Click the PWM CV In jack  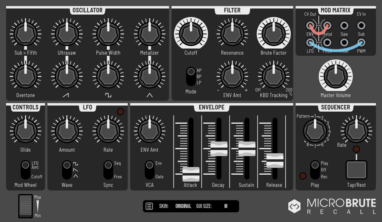pos(361,42)
